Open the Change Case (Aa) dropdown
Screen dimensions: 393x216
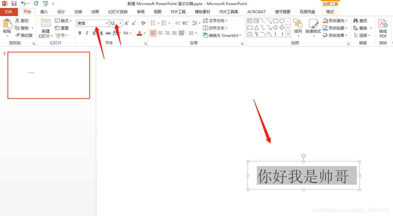127,33
